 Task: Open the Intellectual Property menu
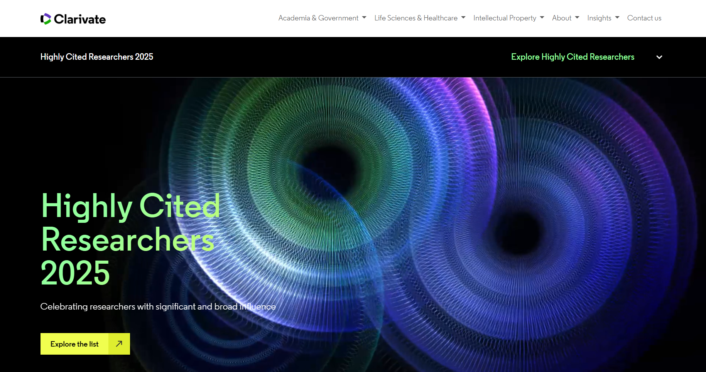click(x=505, y=18)
